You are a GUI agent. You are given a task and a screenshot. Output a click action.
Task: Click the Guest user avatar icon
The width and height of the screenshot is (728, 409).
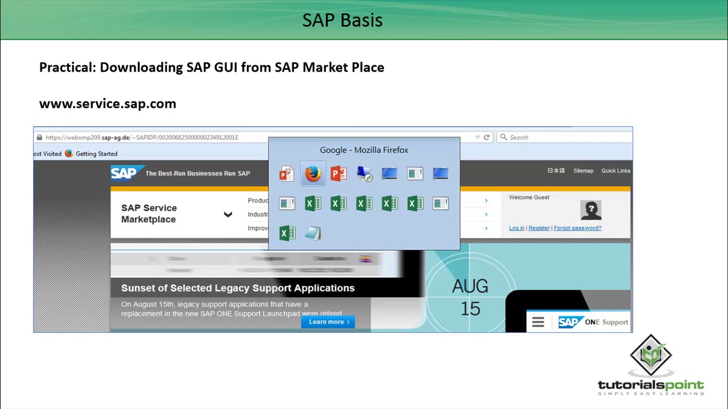click(x=591, y=210)
